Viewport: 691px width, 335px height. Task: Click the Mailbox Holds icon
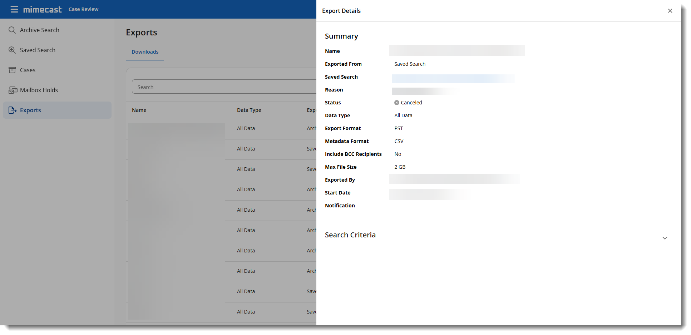tap(13, 90)
